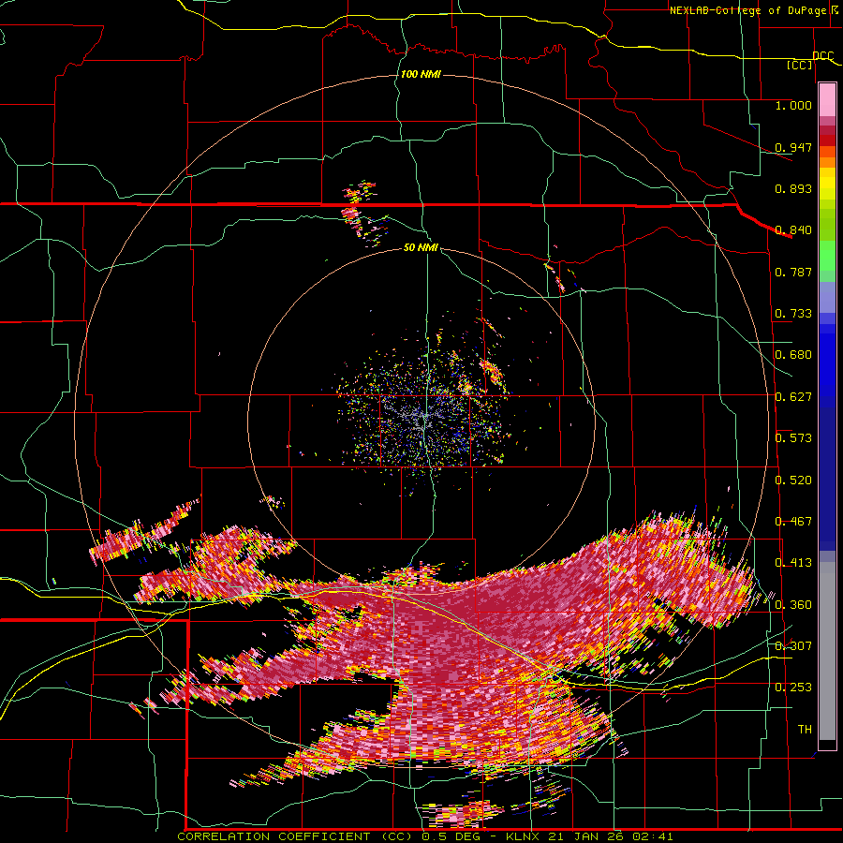Click the 0.467 scale value
The width and height of the screenshot is (843, 843).
(x=793, y=522)
